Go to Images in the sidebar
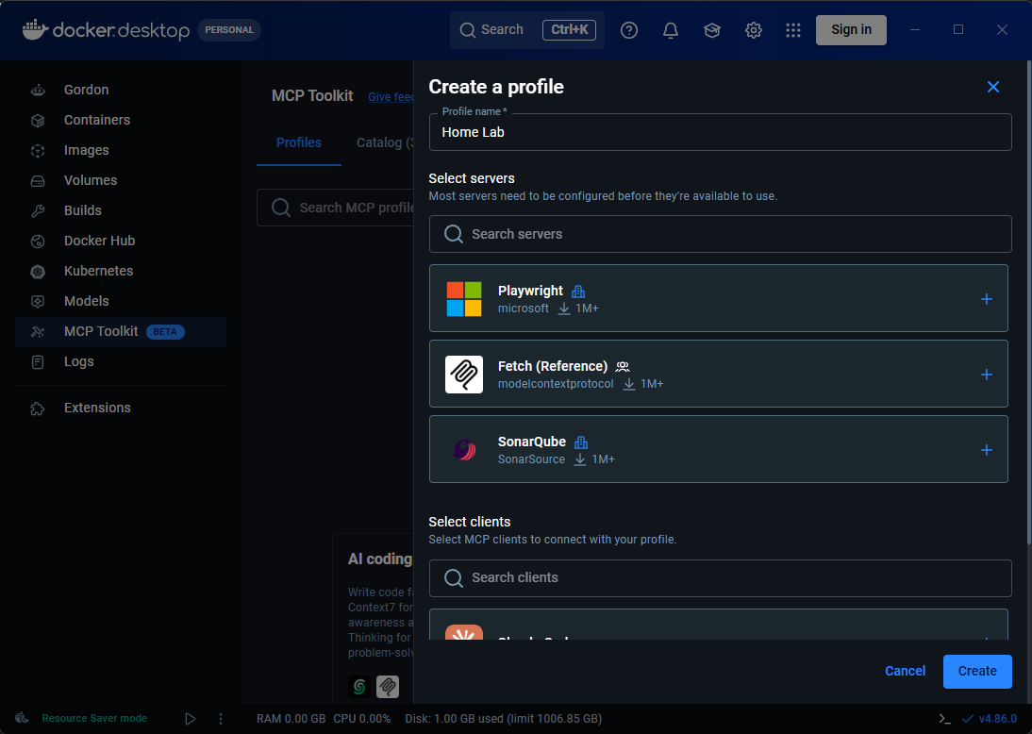The image size is (1032, 734). (x=121, y=150)
